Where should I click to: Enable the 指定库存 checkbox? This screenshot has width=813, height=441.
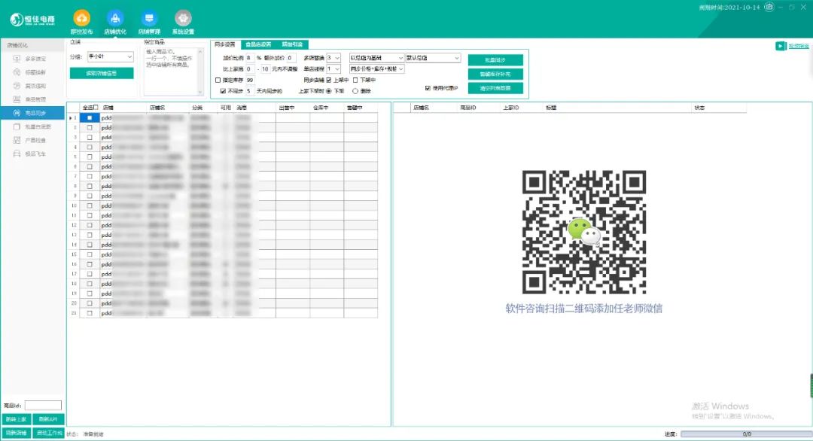pos(218,81)
